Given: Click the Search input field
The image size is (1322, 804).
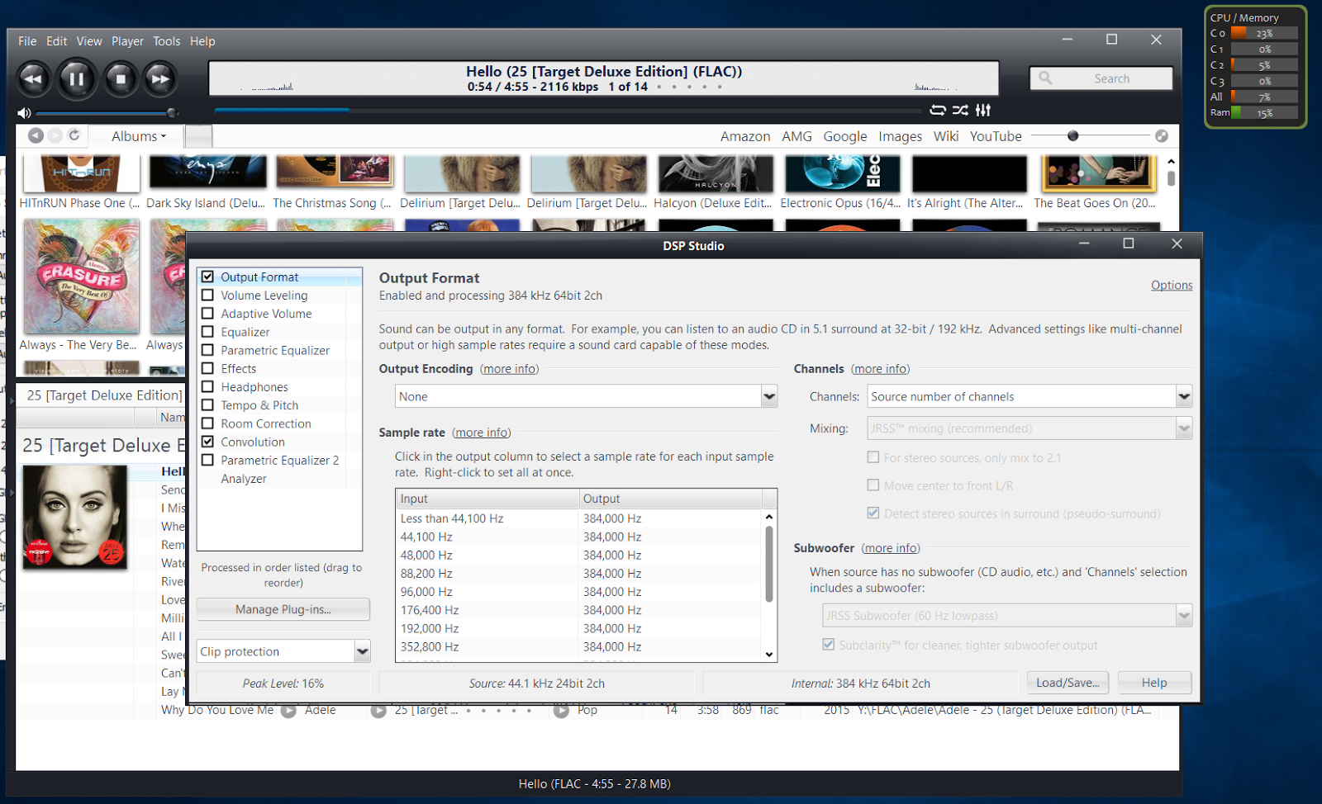Looking at the screenshot, I should point(1101,78).
